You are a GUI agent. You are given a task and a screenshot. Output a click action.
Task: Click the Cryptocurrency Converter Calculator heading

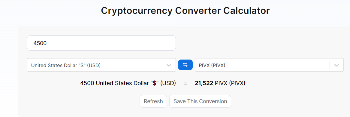(185, 11)
